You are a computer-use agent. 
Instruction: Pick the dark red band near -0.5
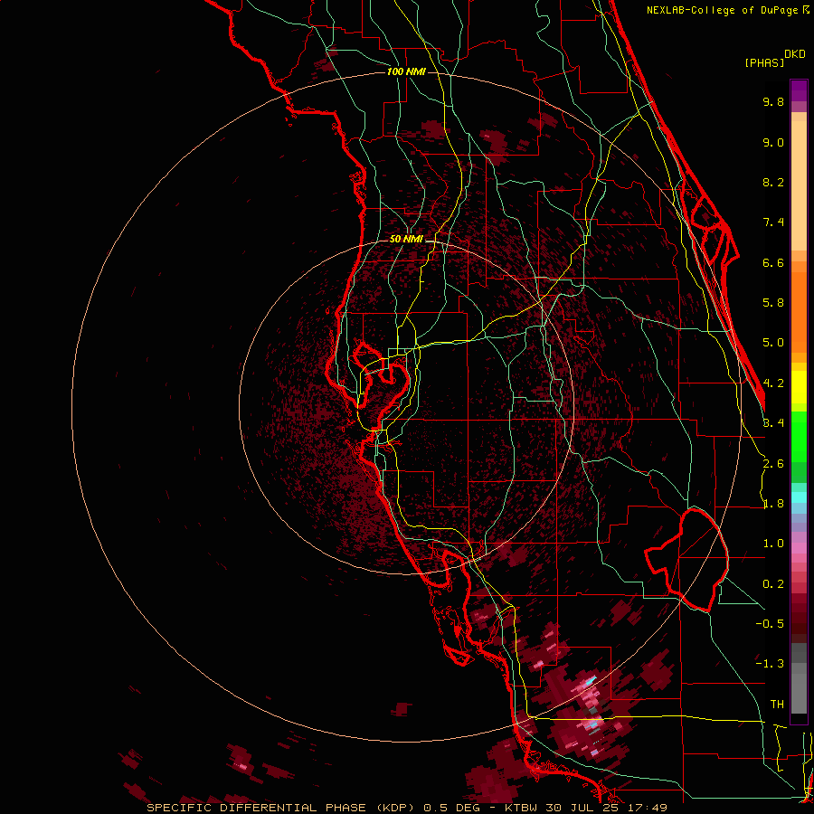coord(799,623)
